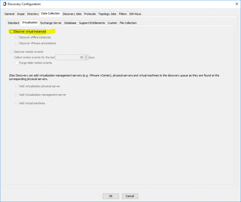The image size is (241, 202).
Task: Check Purge older motion events
Action: click(17, 63)
